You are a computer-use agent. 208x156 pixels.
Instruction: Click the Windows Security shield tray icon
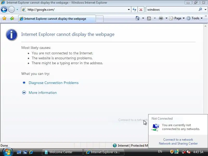(172, 152)
